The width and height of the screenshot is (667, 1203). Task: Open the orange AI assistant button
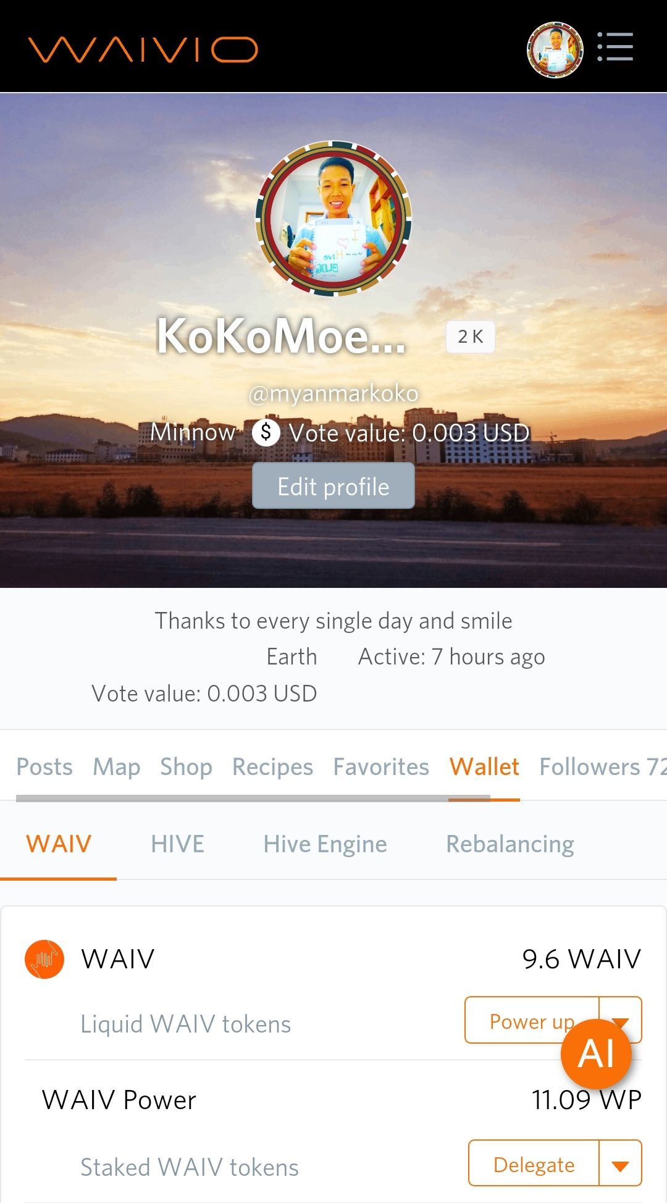(x=596, y=1054)
